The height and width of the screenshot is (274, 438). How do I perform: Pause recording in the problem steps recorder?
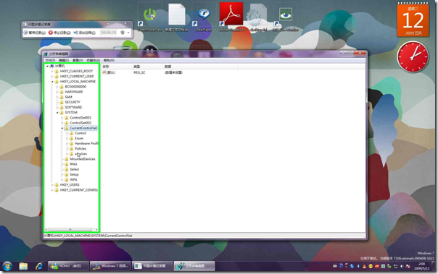click(x=34, y=33)
